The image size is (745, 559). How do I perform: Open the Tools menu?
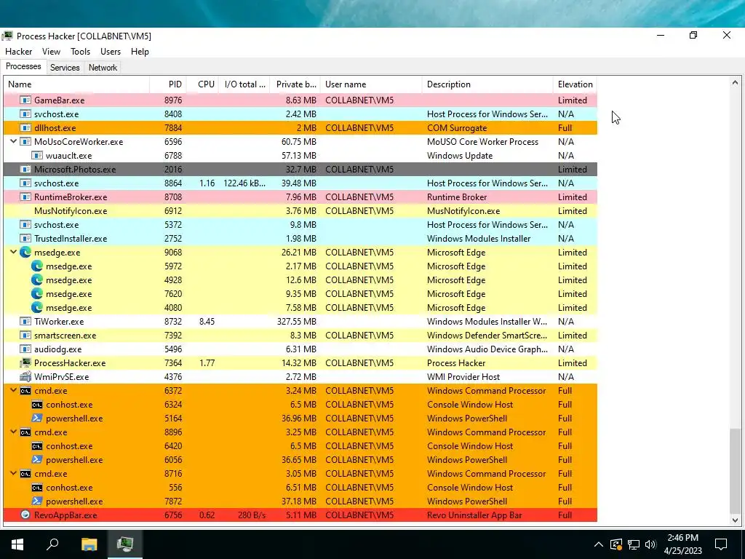point(80,52)
